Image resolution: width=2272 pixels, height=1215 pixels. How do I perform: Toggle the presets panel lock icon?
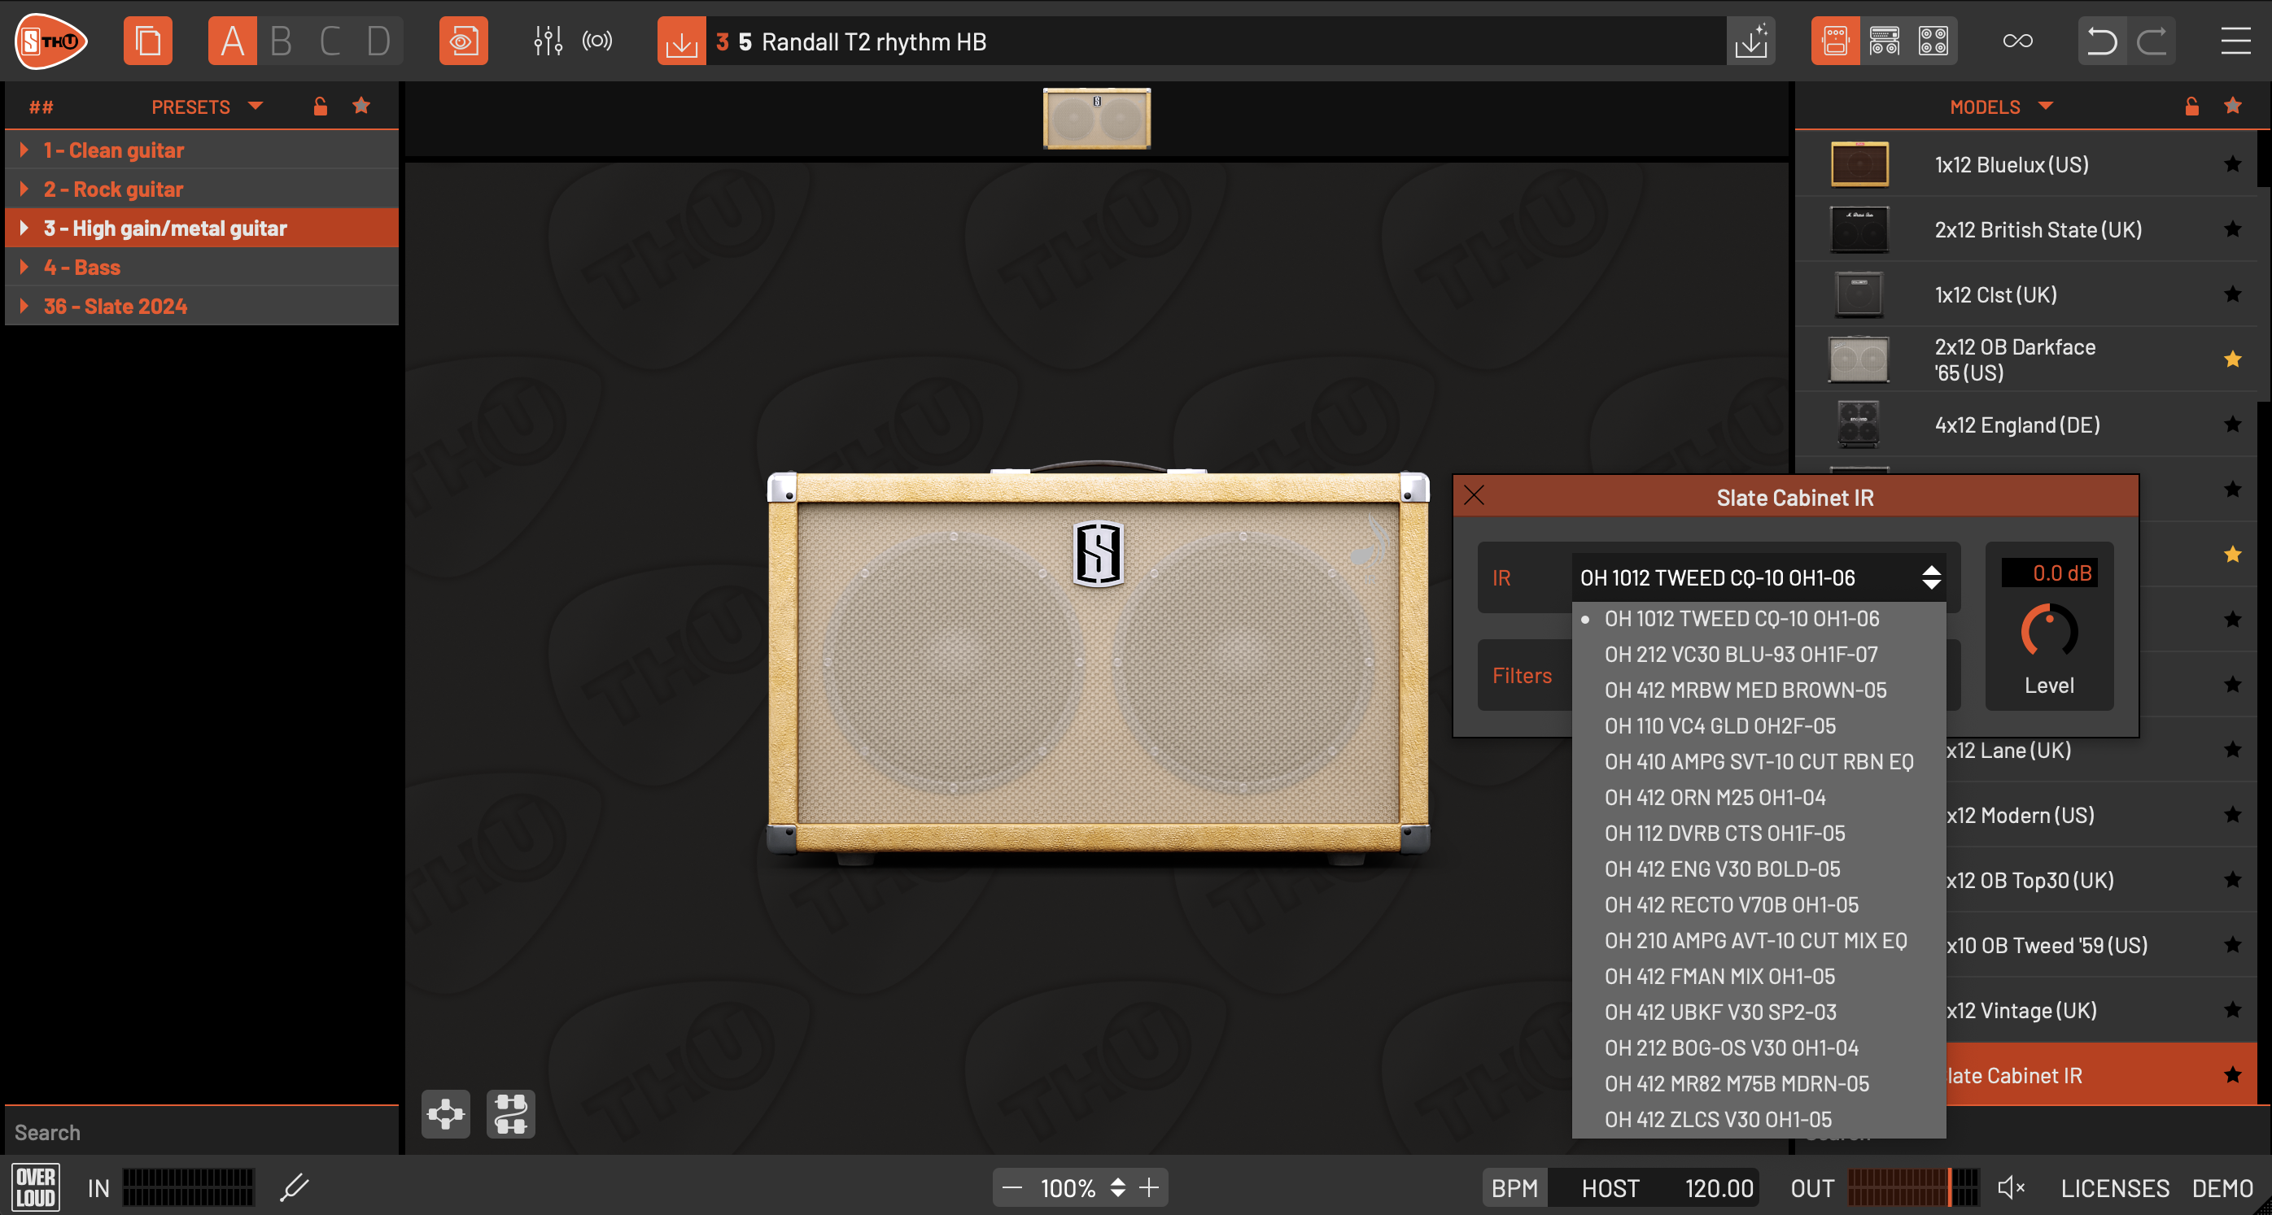[x=320, y=107]
